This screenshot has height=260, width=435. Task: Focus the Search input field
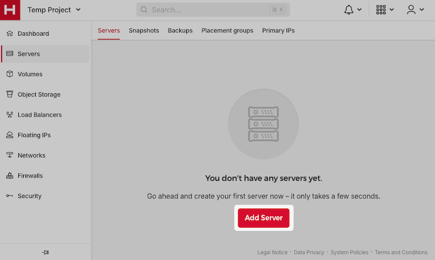coord(213,10)
